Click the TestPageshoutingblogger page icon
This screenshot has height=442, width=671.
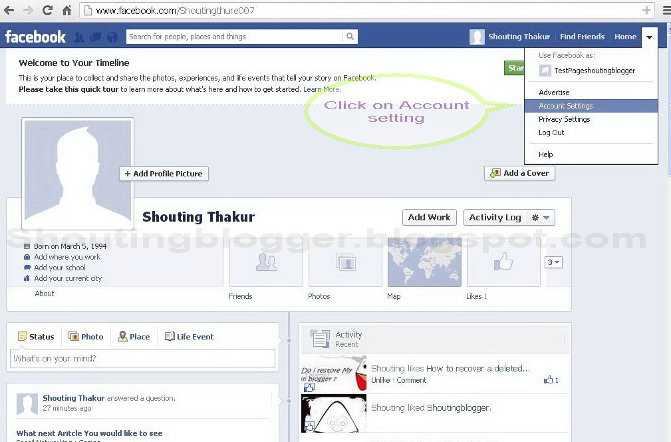coord(545,71)
